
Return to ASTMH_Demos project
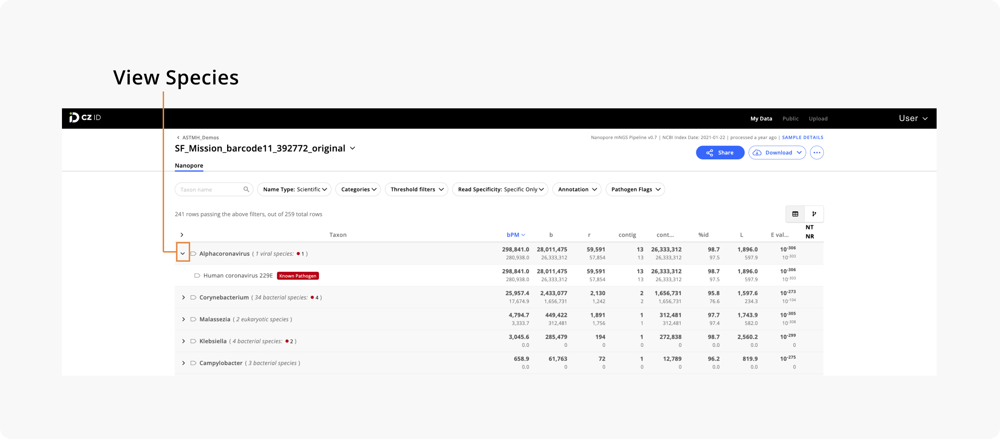point(200,137)
